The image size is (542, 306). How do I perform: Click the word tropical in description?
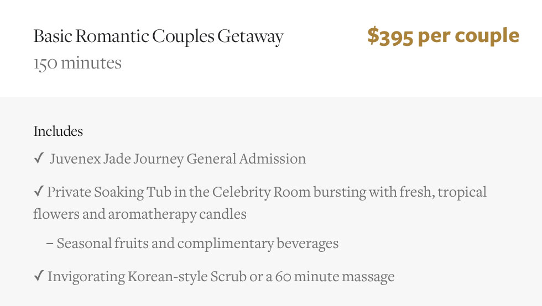tap(462, 193)
